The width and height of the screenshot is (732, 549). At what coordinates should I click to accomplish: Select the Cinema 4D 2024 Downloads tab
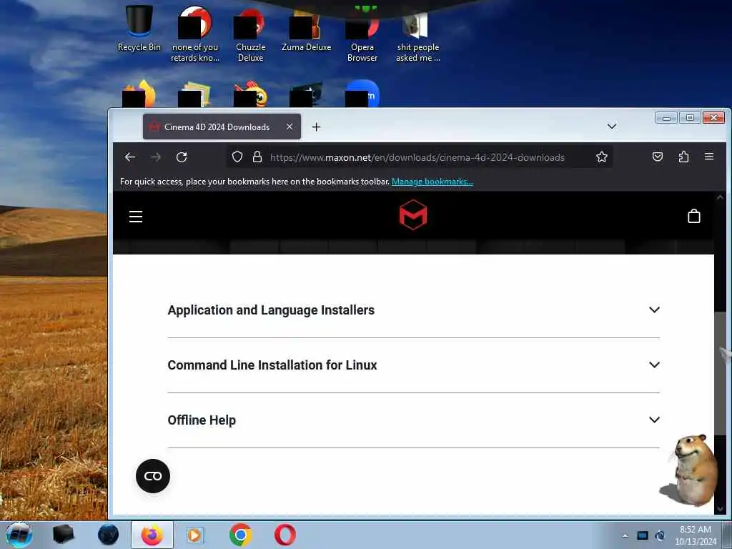222,127
